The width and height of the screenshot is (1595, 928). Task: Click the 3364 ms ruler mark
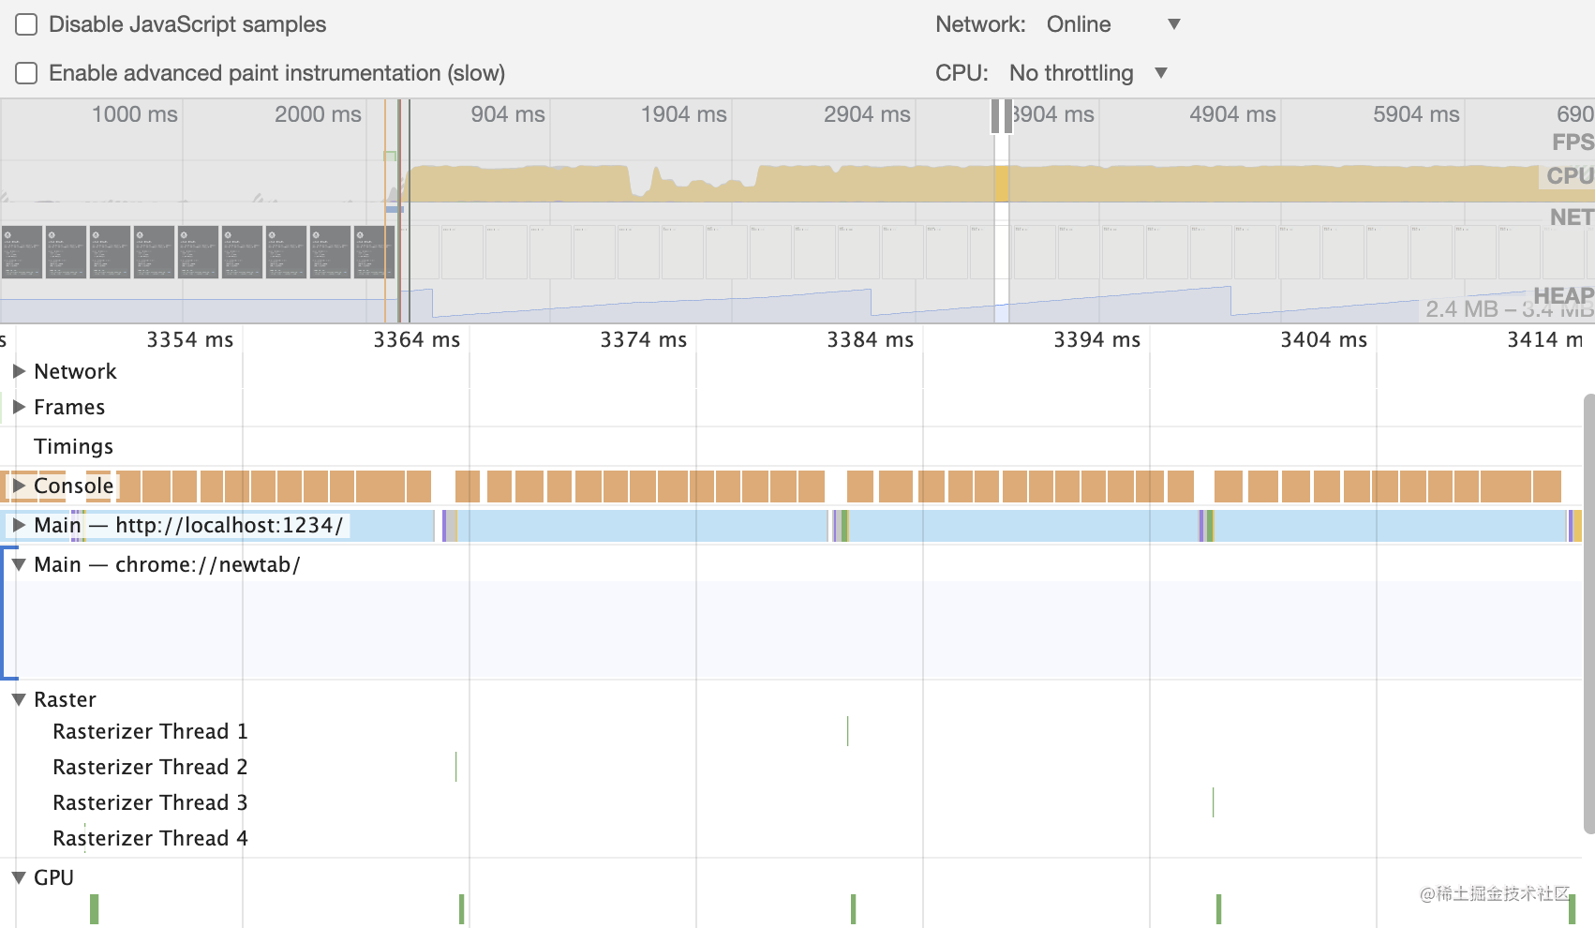(417, 339)
